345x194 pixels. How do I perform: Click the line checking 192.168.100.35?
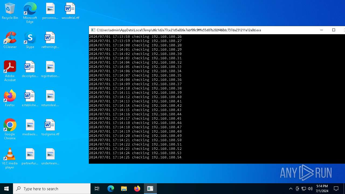135,75
